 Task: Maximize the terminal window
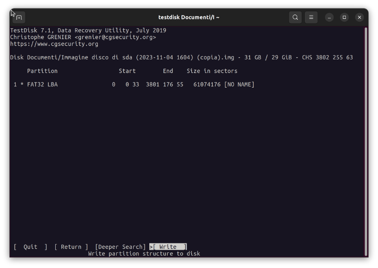344,17
